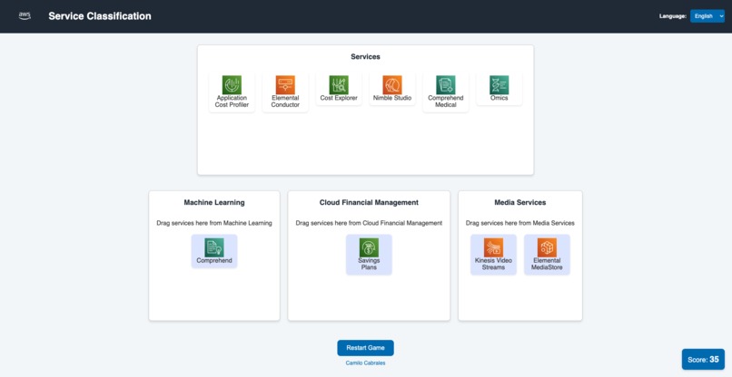Click the Media Services category heading
This screenshot has width=732, height=377.
(x=520, y=203)
